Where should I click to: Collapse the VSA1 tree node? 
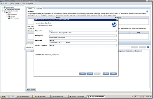coord(5,13)
